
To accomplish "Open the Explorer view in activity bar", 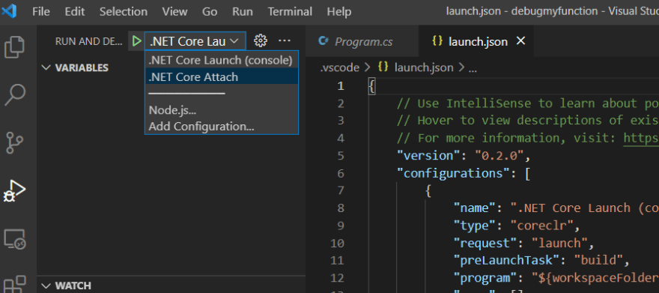I will (14, 47).
